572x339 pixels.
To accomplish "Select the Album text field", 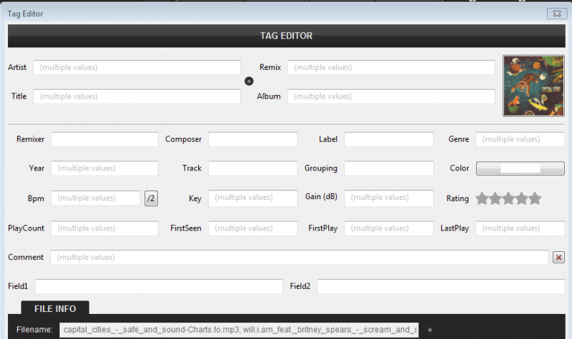I will [x=391, y=96].
